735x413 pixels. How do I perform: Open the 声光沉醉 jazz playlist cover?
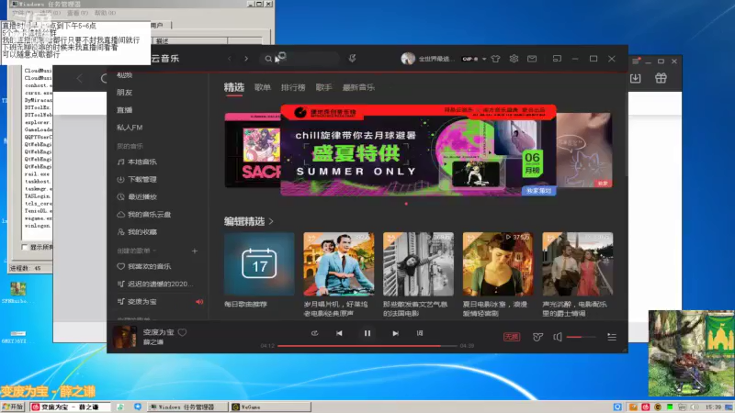point(578,263)
